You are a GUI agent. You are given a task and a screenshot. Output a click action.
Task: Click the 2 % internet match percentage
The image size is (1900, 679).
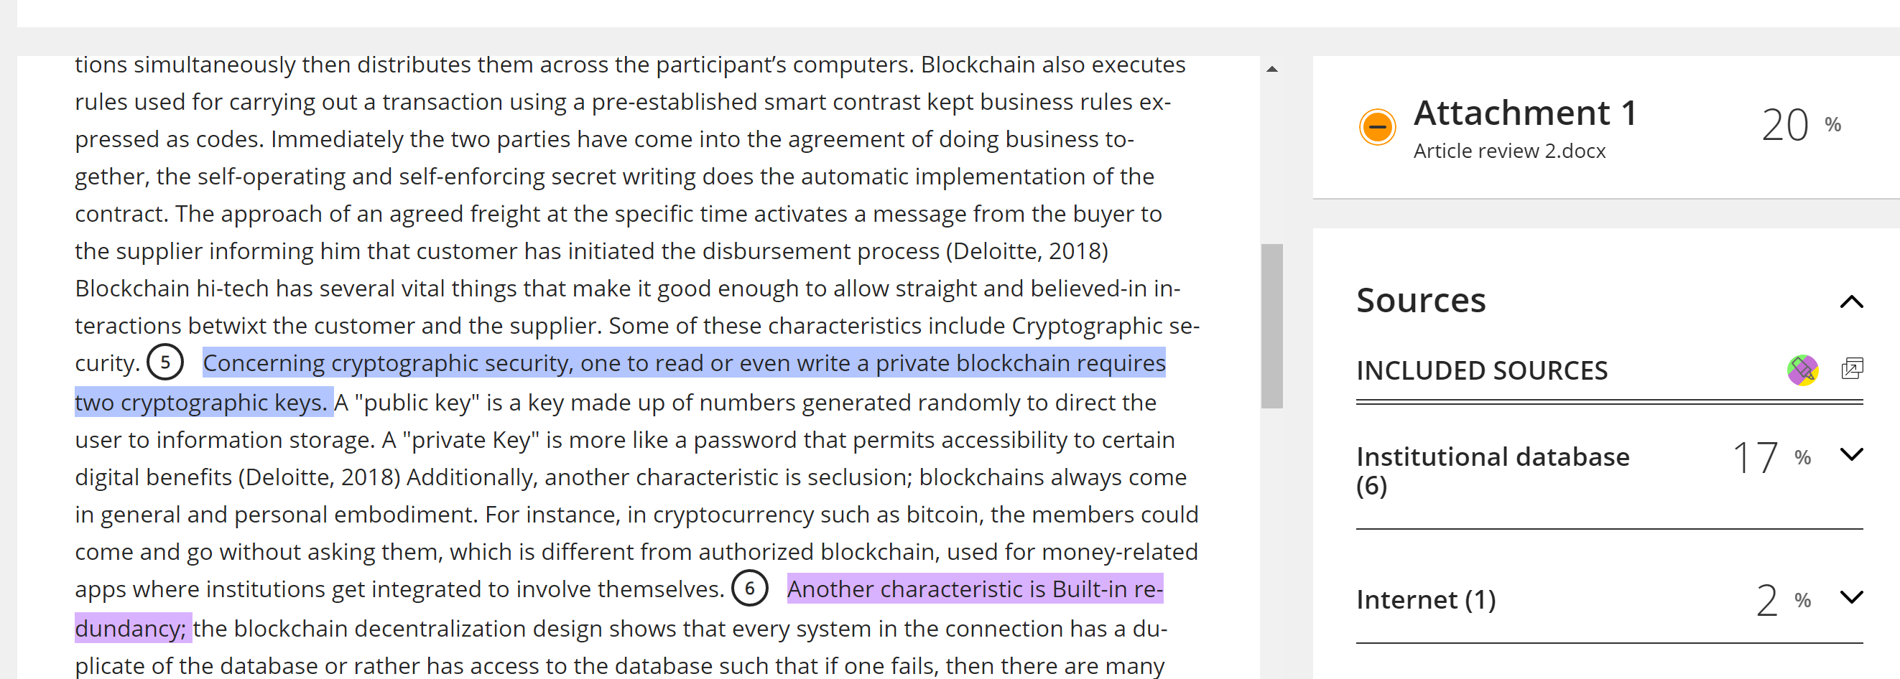click(x=1784, y=600)
